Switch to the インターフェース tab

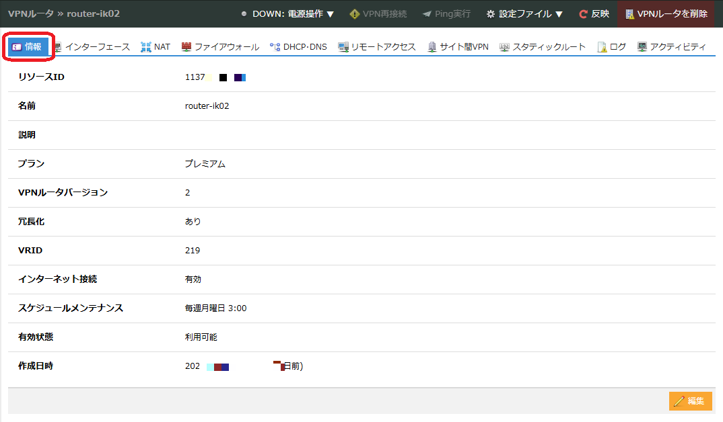point(92,46)
